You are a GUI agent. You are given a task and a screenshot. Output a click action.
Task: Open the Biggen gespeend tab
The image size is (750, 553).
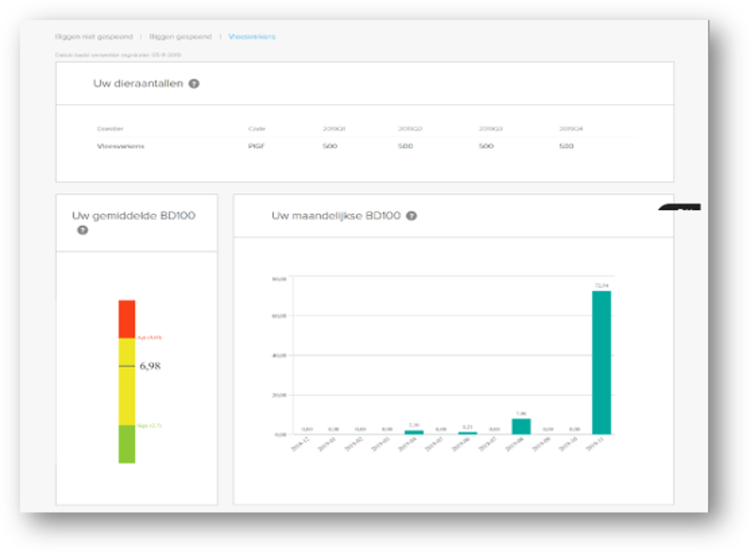click(x=180, y=37)
